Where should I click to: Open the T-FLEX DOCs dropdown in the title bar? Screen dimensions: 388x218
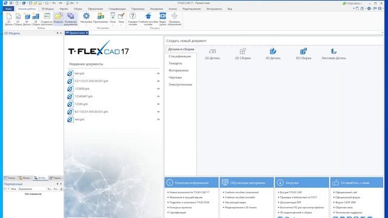pyautogui.click(x=353, y=3)
